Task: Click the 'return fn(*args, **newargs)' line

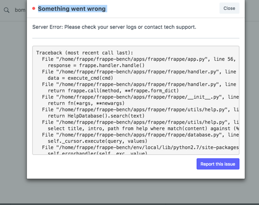Action: pos(86,103)
